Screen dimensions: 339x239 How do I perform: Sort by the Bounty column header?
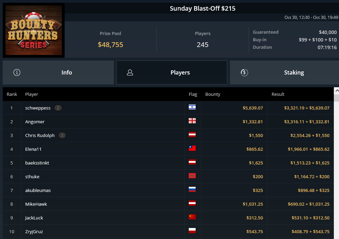[x=213, y=94]
